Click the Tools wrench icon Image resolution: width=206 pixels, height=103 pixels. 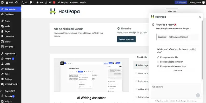pos(2,74)
